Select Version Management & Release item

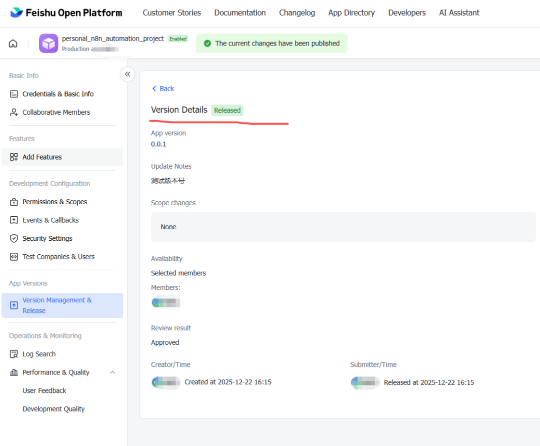pos(56,305)
